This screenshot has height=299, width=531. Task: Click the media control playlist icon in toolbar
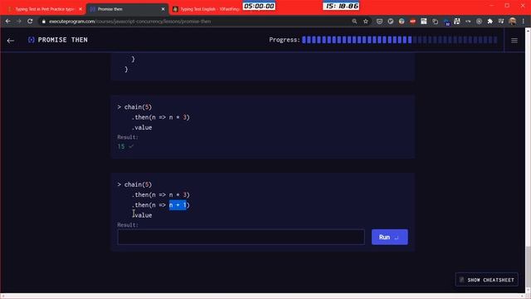click(501, 22)
